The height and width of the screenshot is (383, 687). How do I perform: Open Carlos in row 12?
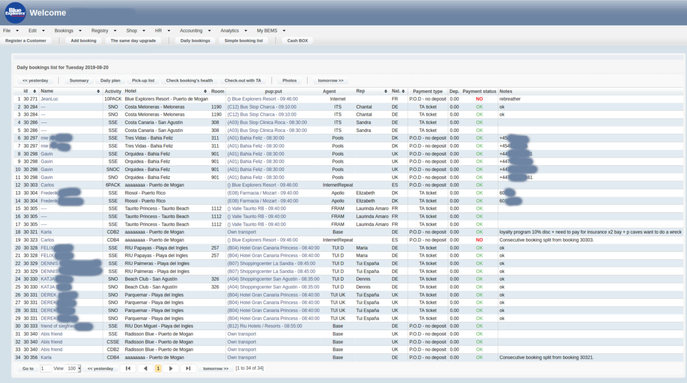[x=47, y=185]
